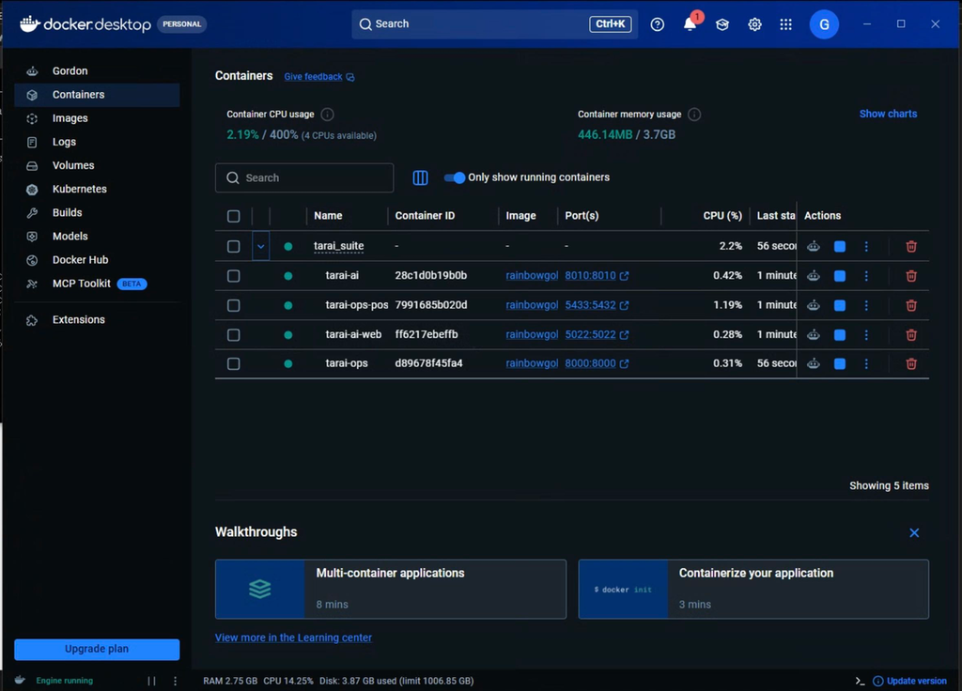Toggle Only show running containers switch
Screen dimensions: 962x691
point(455,177)
